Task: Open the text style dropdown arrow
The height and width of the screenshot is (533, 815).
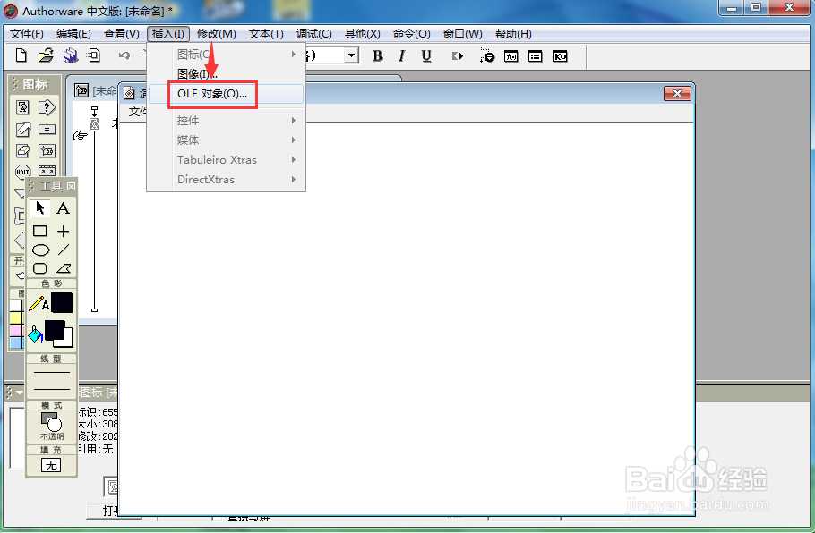Action: [352, 55]
